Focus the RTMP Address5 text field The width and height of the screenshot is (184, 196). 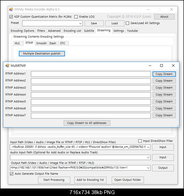[91, 102]
